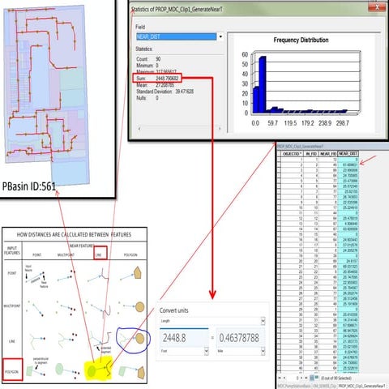Select the Standard Deviation 39.471628 line
This screenshot has width=389, height=389.
(x=165, y=92)
